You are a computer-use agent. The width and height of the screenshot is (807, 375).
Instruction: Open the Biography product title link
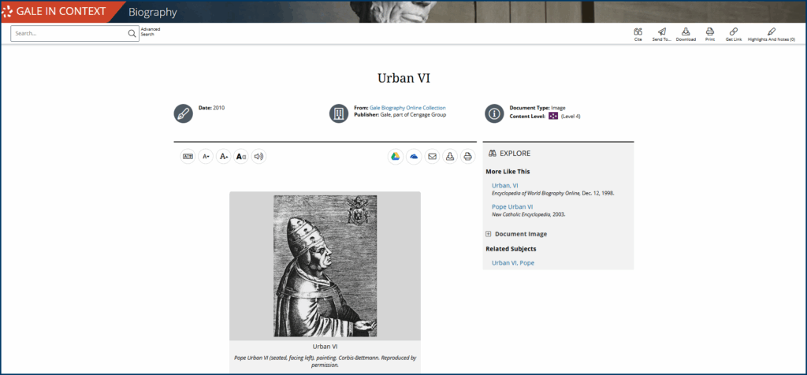(x=152, y=12)
